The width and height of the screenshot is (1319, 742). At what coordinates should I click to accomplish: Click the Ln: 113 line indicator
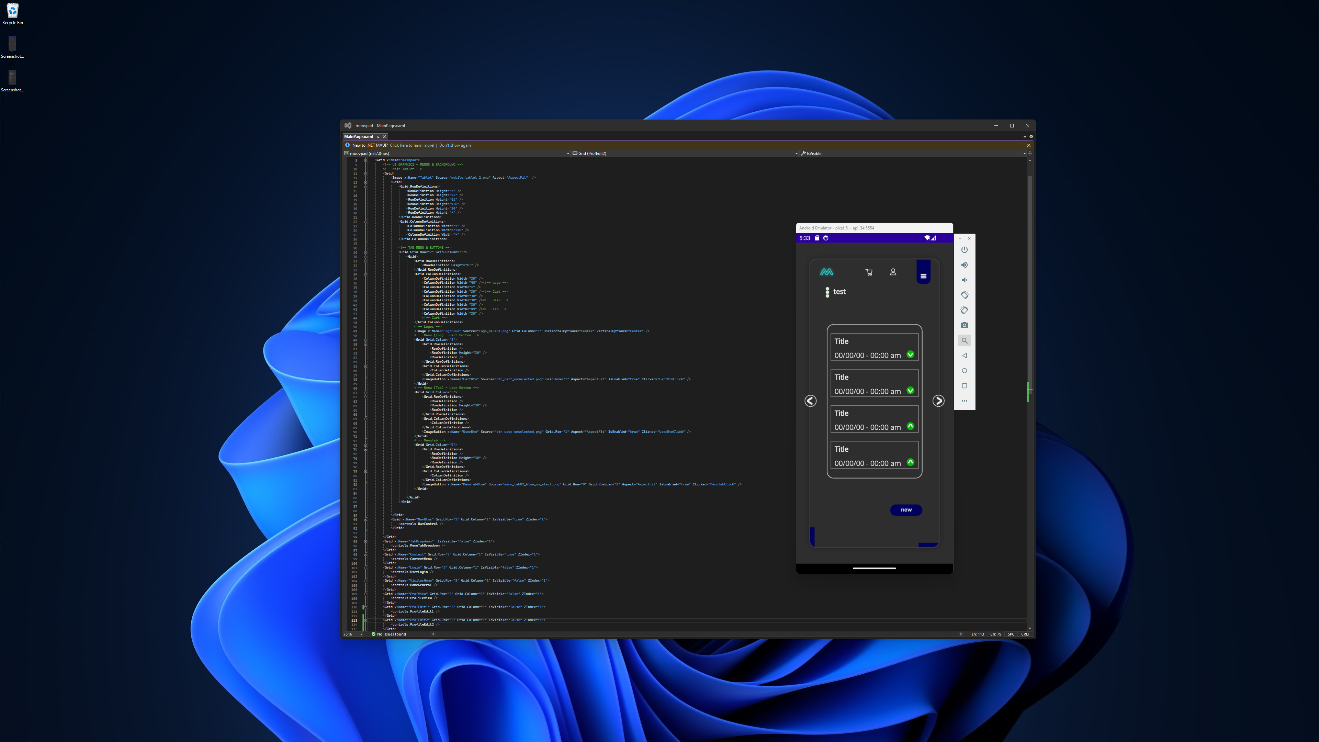pyautogui.click(x=978, y=634)
